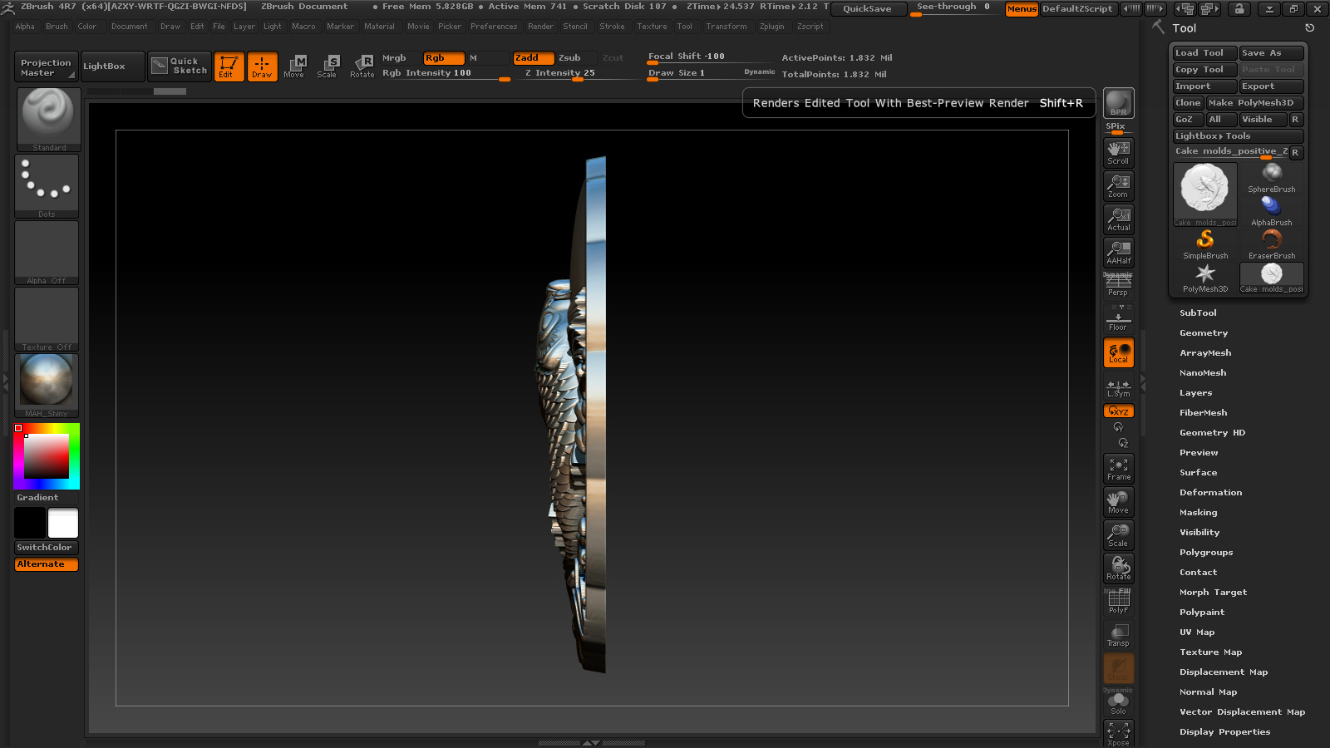Click the BPR render icon
Screen dimensions: 1330x748
click(1118, 103)
